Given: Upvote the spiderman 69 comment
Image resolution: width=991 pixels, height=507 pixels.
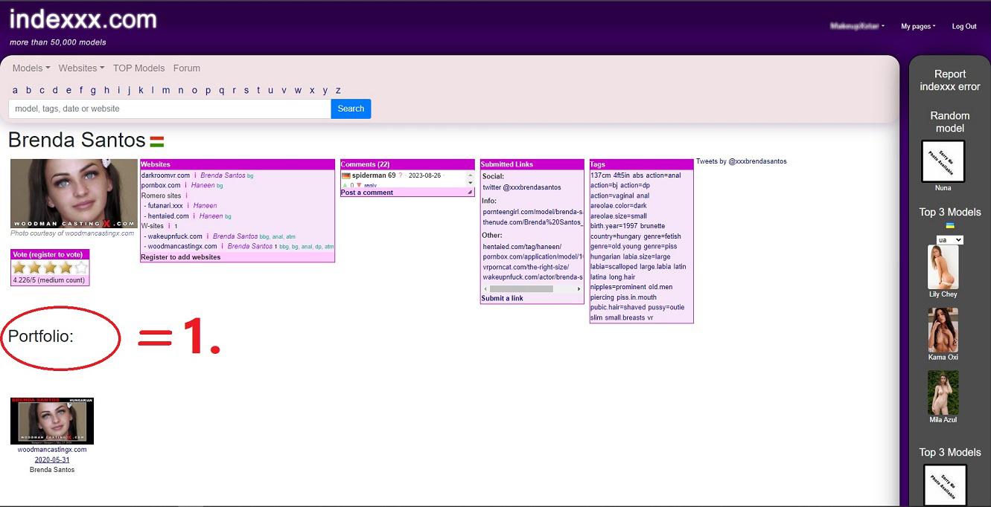Looking at the screenshot, I should tap(345, 185).
